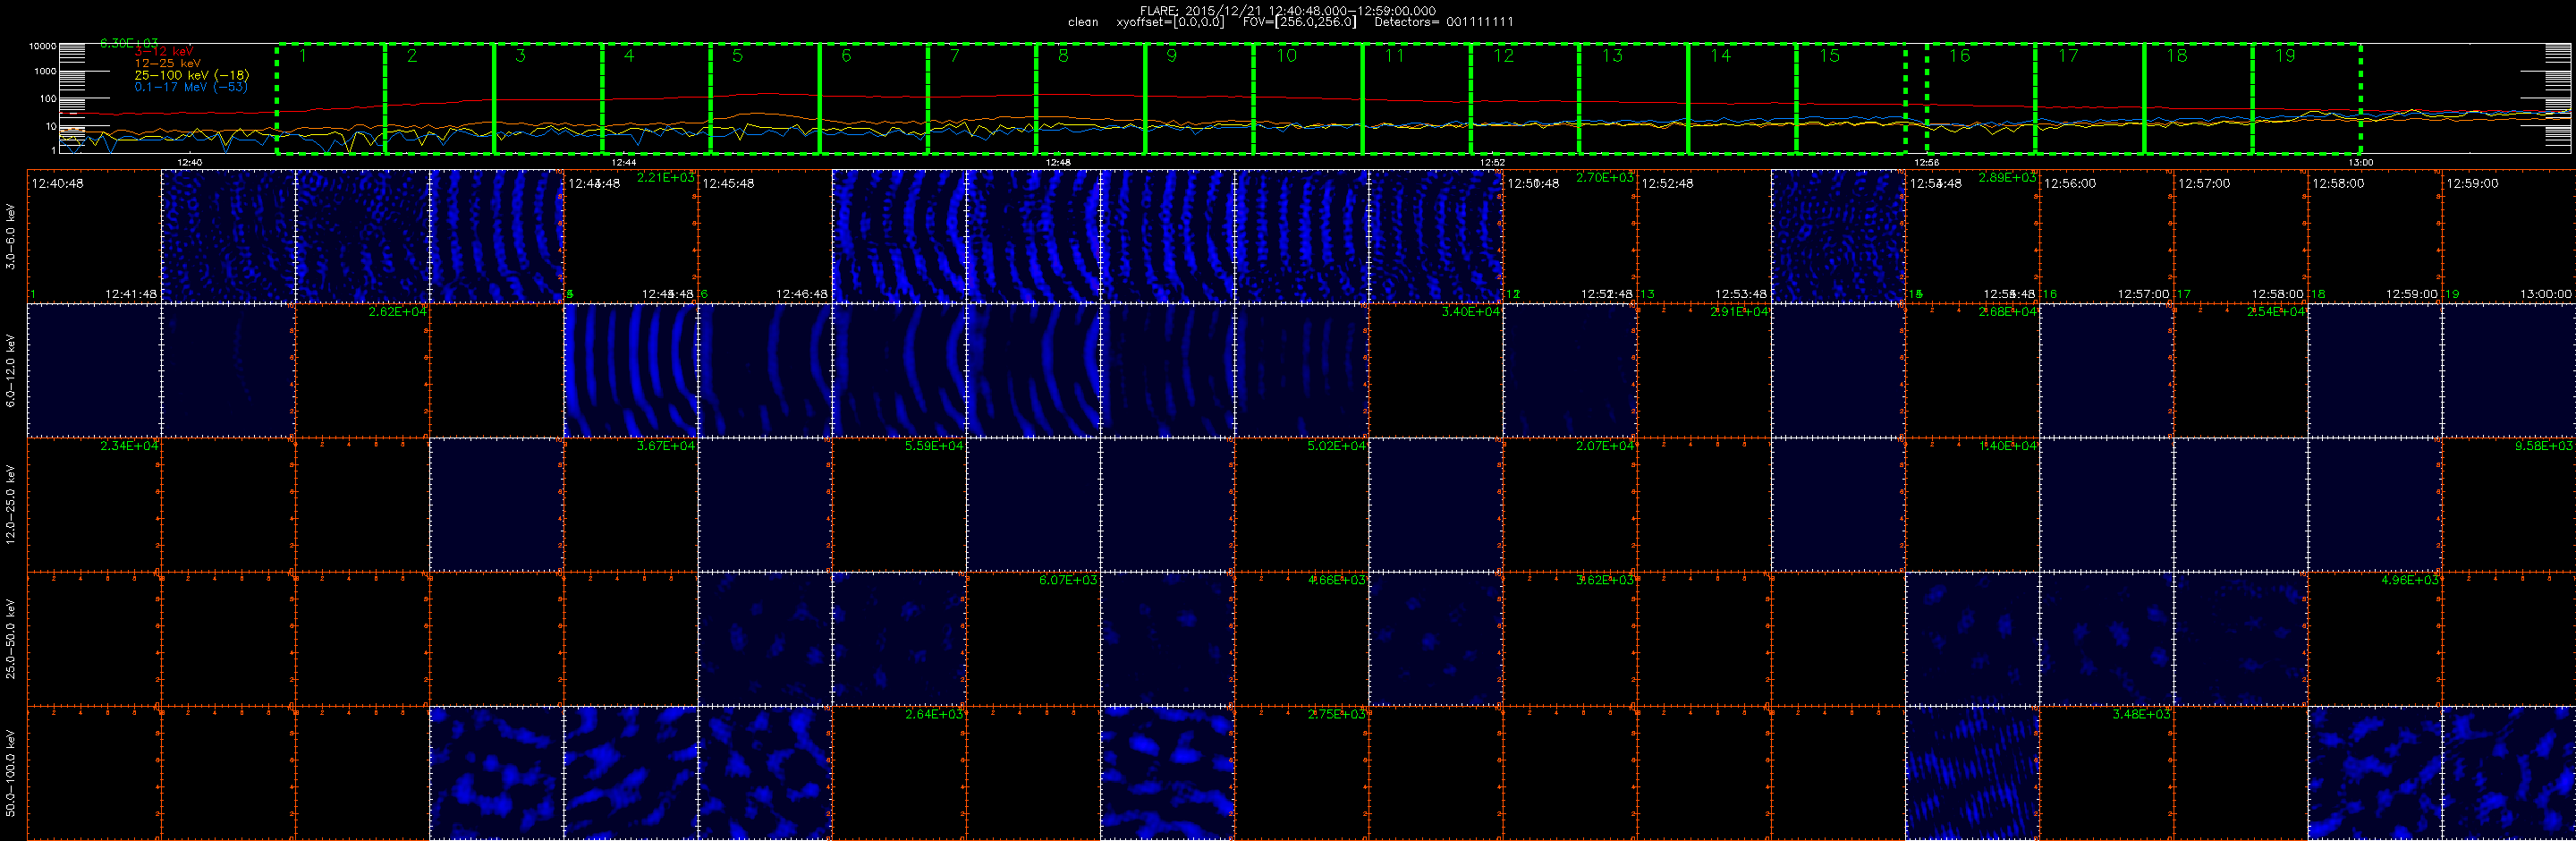
Task: Select time interval 10 marker in lightcurve
Action: [1286, 56]
